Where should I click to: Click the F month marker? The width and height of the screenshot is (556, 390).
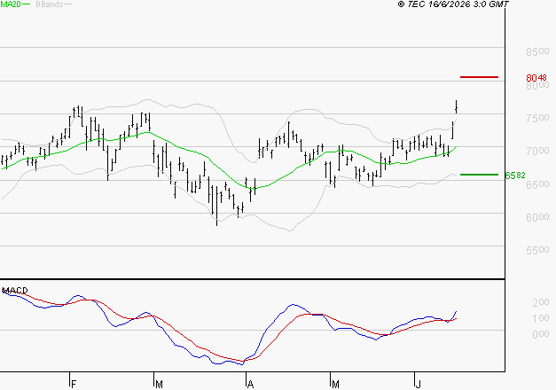[x=74, y=384]
